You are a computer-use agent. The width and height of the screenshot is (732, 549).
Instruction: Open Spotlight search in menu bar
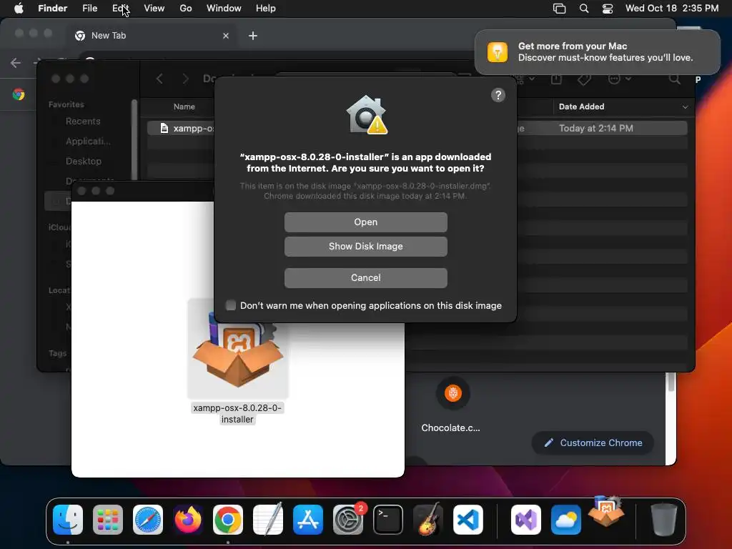(x=584, y=9)
